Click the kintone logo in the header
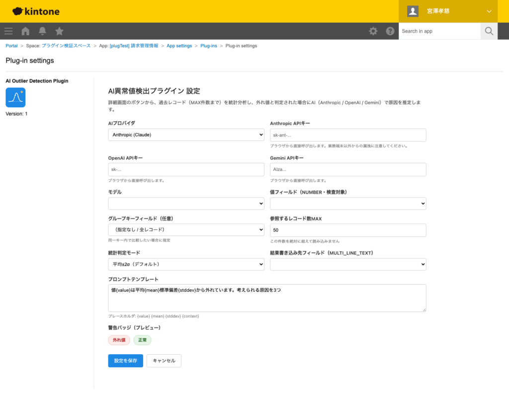This screenshot has width=509, height=397. tap(35, 11)
